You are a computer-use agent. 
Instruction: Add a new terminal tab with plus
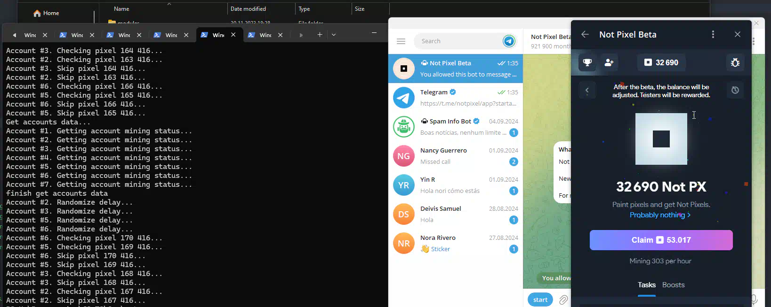pos(320,35)
